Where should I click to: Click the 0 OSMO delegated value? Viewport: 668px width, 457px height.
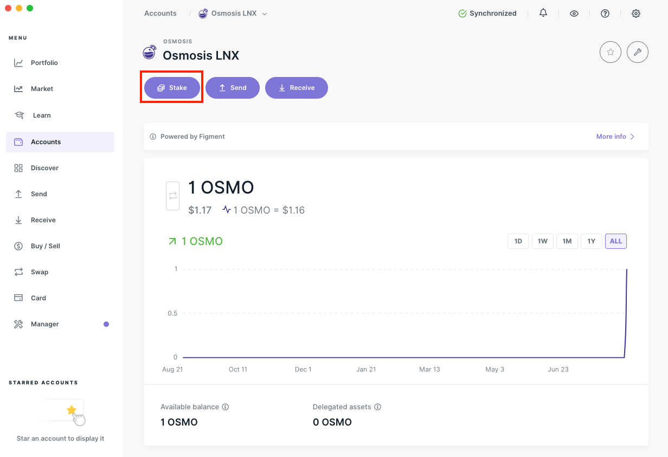332,422
